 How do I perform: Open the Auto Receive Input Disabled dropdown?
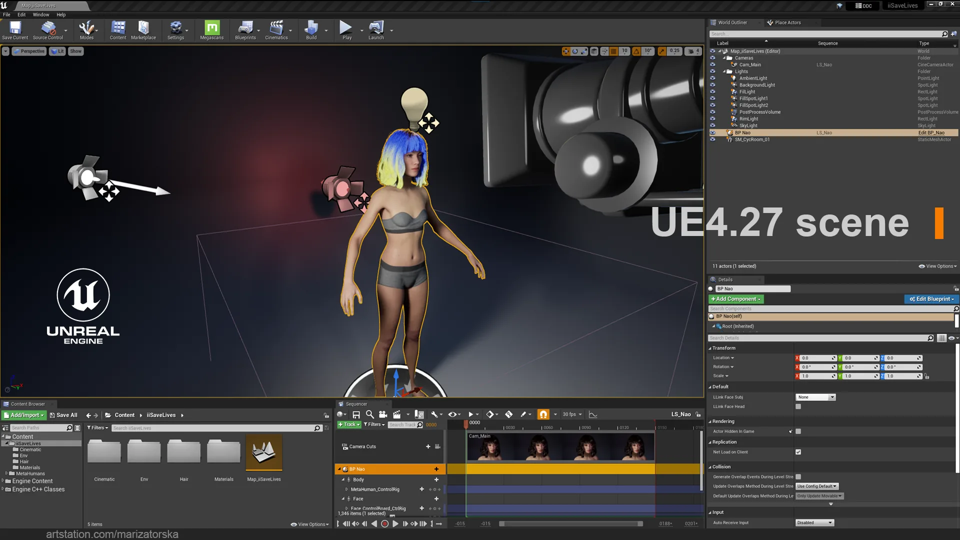tap(814, 523)
